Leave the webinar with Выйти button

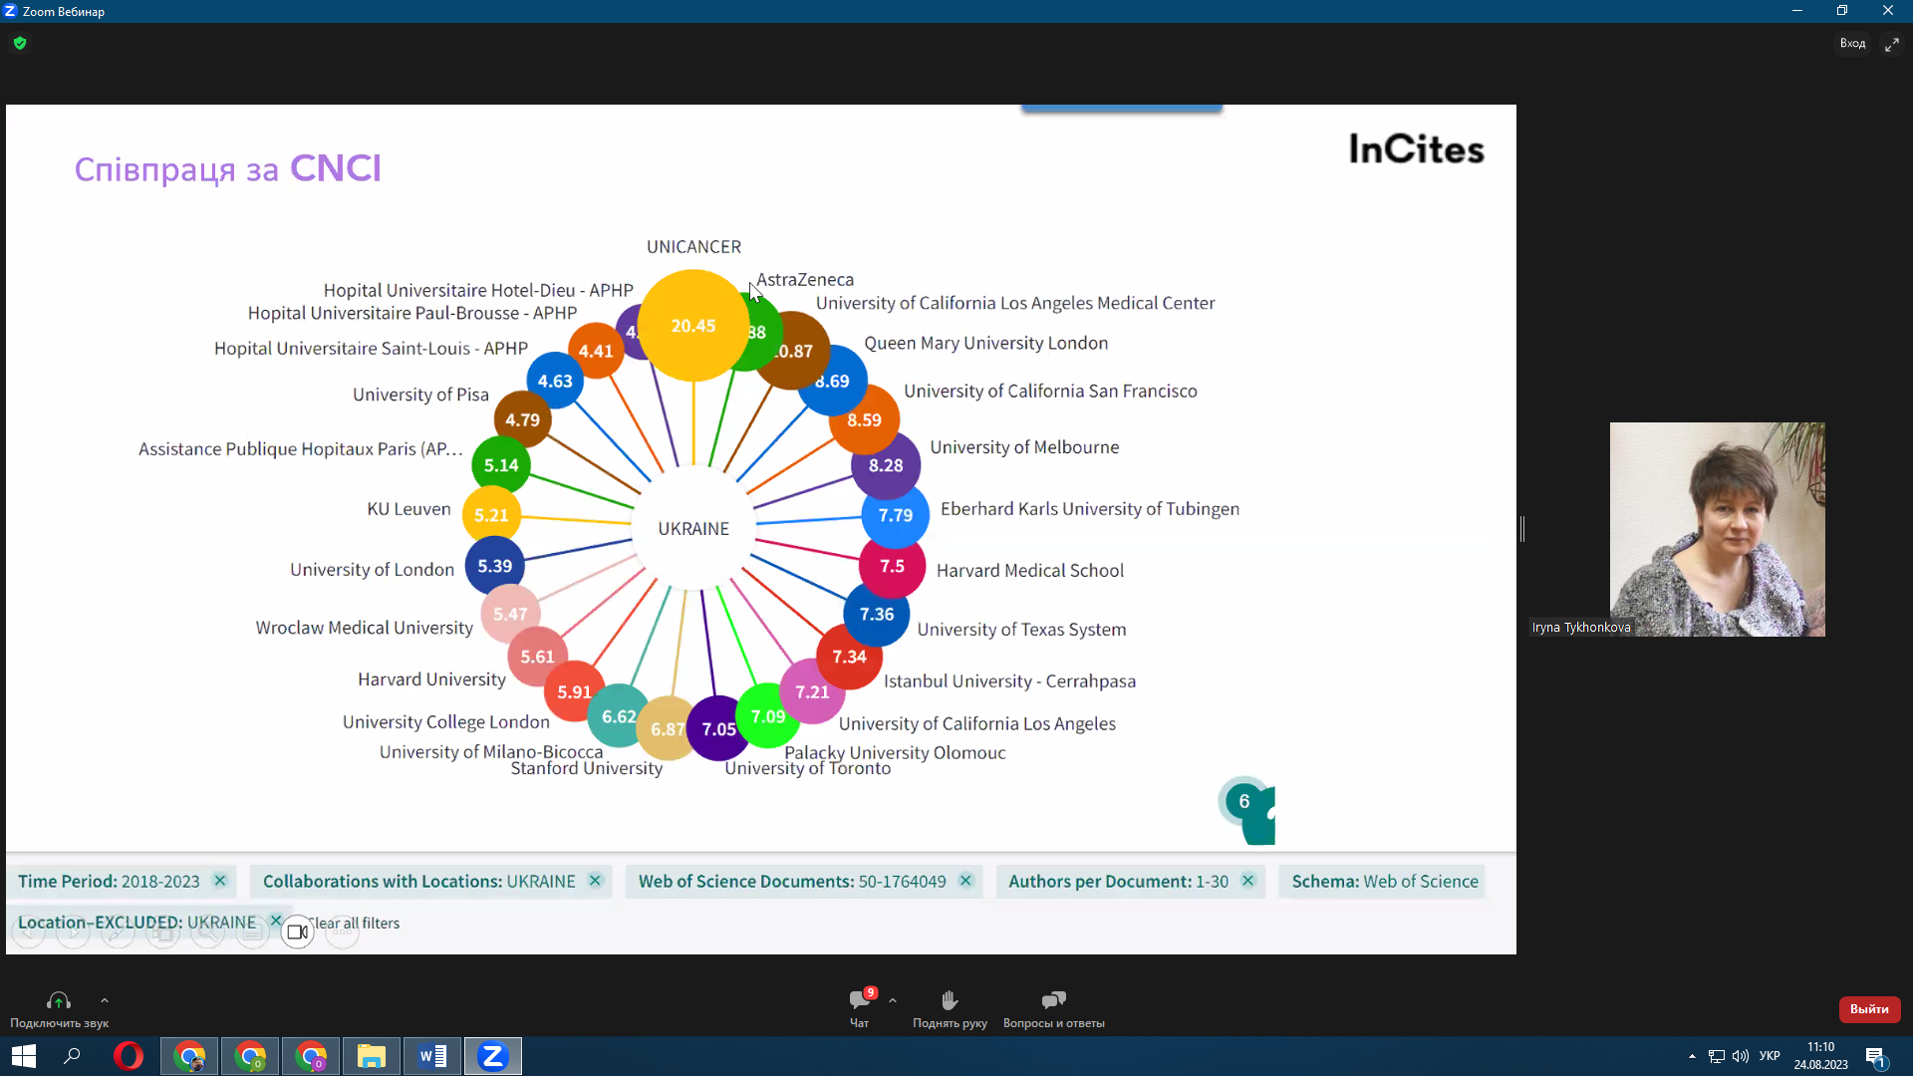(x=1869, y=1009)
